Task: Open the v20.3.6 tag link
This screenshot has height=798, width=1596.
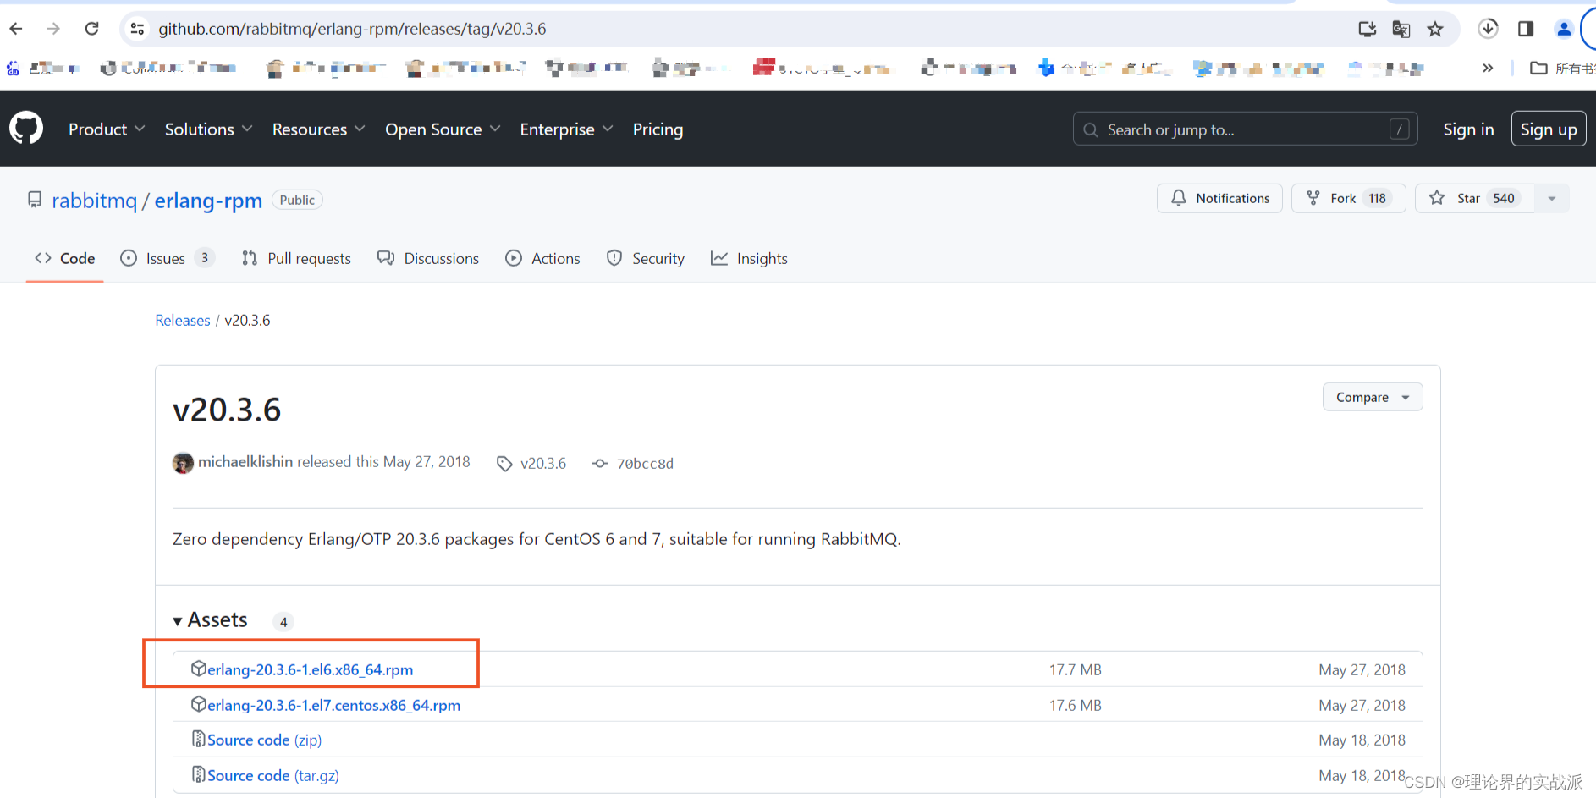Action: 532,463
